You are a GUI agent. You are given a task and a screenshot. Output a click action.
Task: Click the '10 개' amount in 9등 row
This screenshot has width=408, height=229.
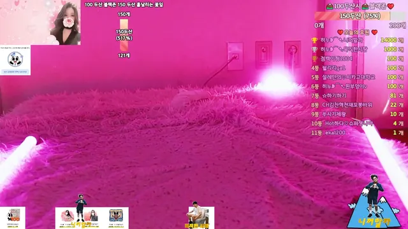[x=397, y=114]
